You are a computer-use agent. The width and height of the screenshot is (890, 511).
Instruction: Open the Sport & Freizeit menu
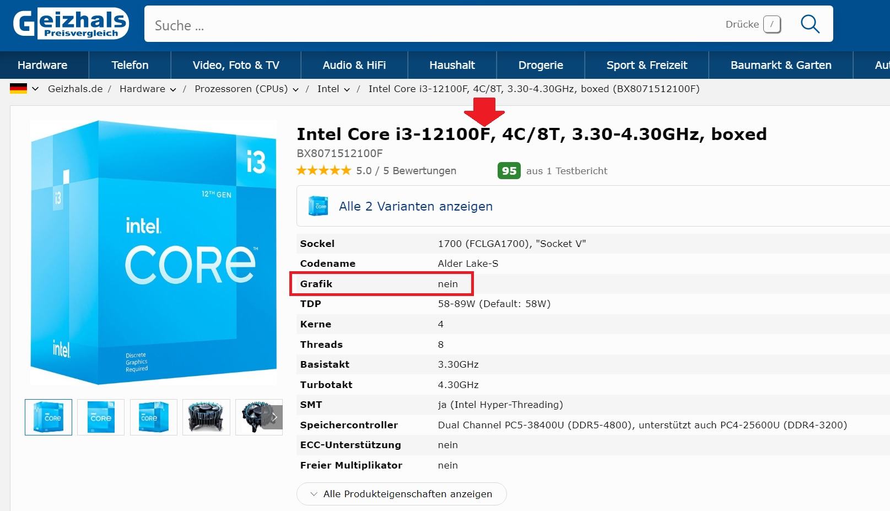pyautogui.click(x=647, y=65)
